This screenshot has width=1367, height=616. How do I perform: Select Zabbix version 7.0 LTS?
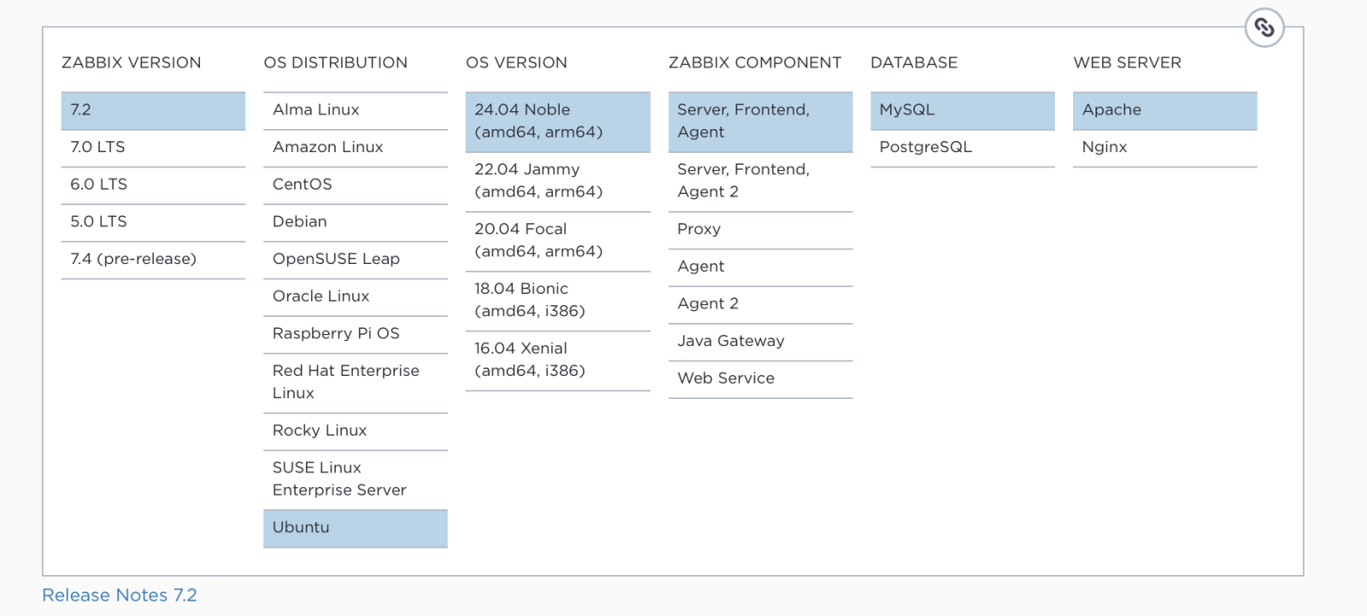[153, 148]
